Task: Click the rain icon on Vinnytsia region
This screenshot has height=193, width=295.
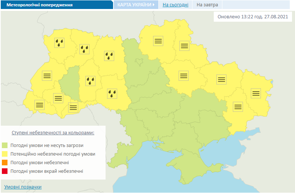Action: tap(112, 93)
